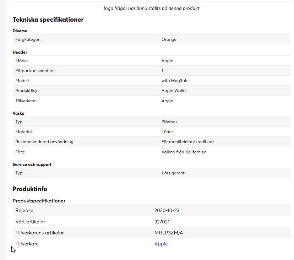Select the Apple Wallet product line value

click(x=174, y=91)
